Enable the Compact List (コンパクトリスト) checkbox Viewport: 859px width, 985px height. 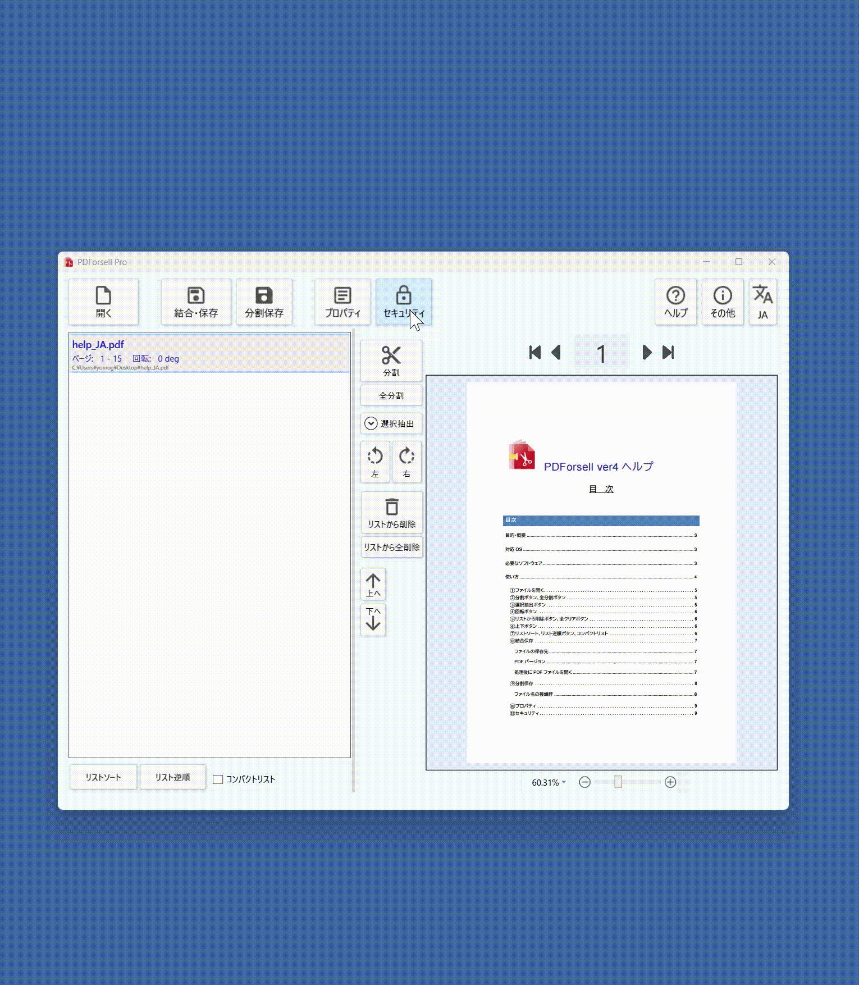tap(218, 779)
